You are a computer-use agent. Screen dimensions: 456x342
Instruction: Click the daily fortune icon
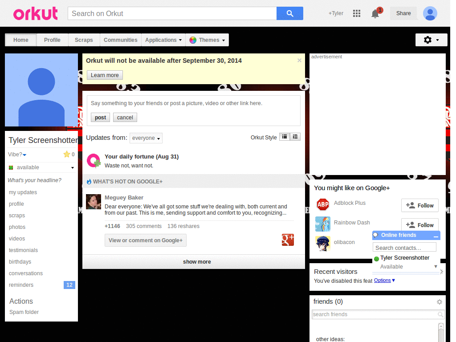pos(94,160)
